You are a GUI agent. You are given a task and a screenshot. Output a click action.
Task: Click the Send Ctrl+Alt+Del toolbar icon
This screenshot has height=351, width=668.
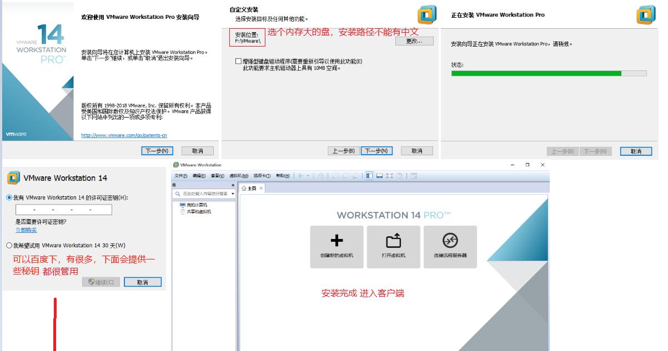321,176
